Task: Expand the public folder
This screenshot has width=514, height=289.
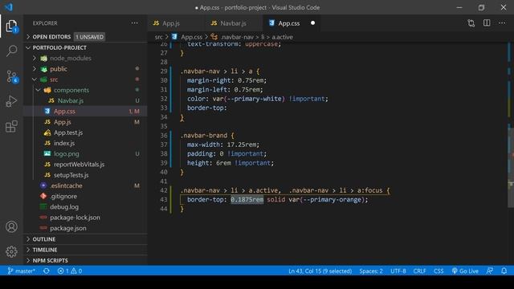Action: (59, 69)
